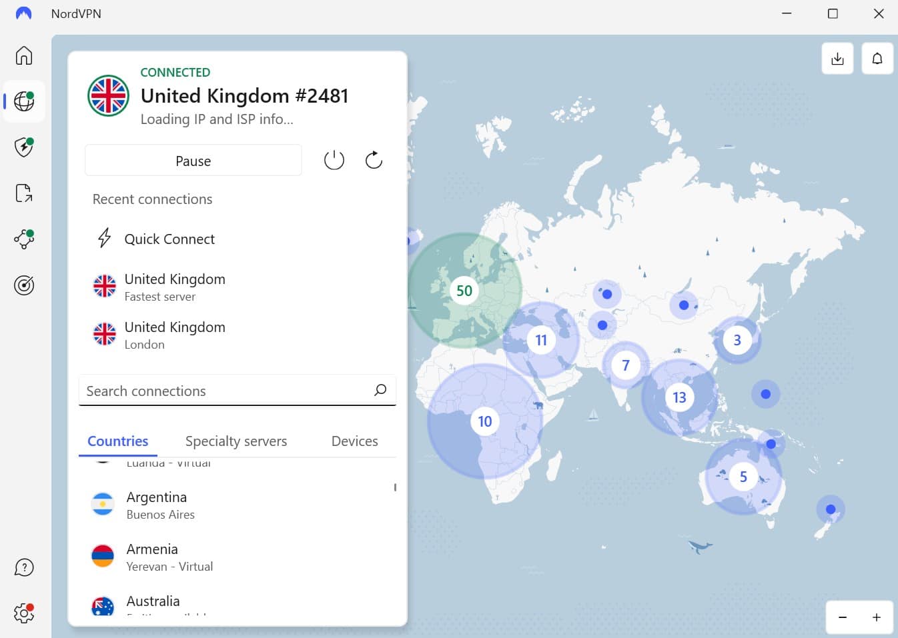Click the green CONNECTED status label

pyautogui.click(x=175, y=72)
